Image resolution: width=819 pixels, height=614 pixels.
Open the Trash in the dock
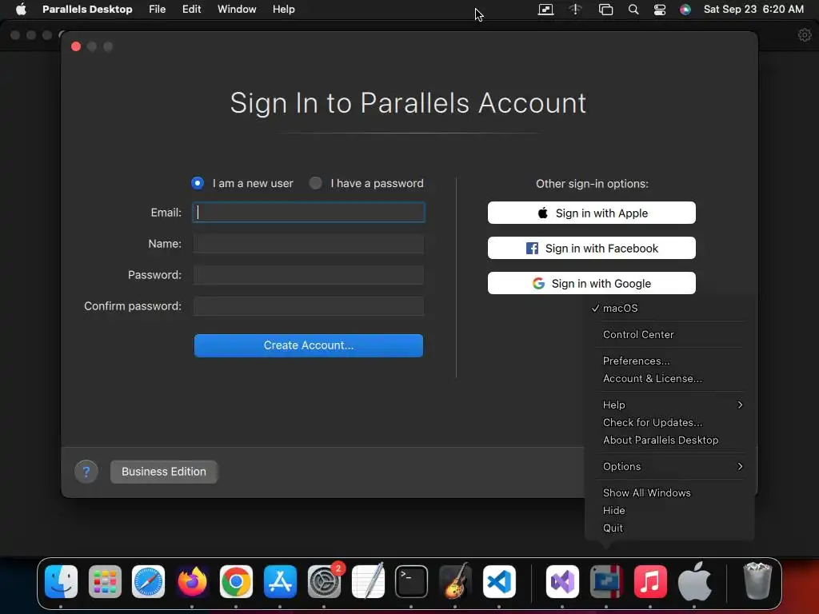pos(757,580)
